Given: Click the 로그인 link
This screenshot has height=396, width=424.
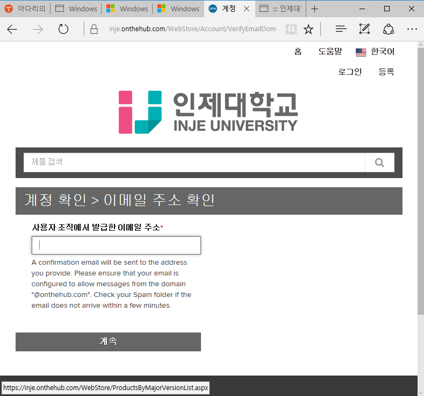Looking at the screenshot, I should pyautogui.click(x=350, y=72).
